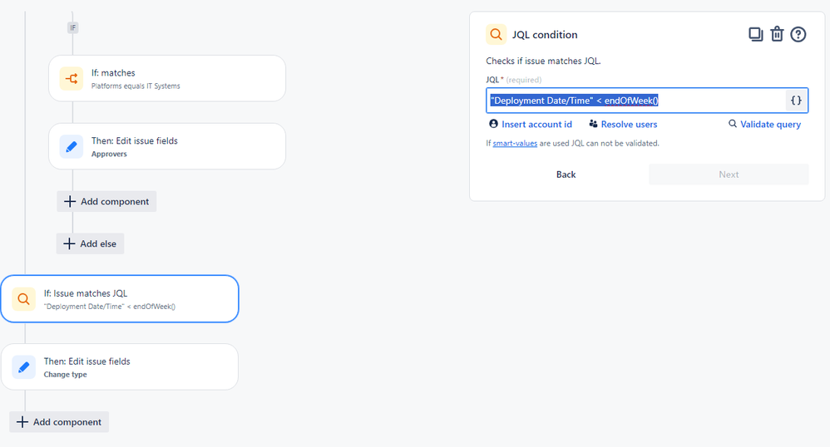Delete the JQL condition with trash icon

777,34
